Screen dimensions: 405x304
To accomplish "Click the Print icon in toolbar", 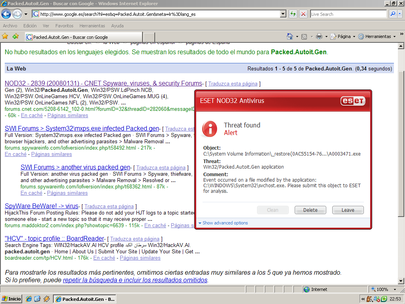I will point(319,36).
